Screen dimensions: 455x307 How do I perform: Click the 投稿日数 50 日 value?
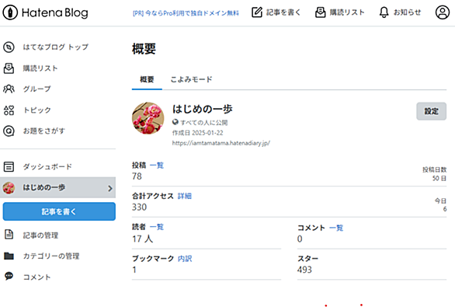[x=439, y=178]
